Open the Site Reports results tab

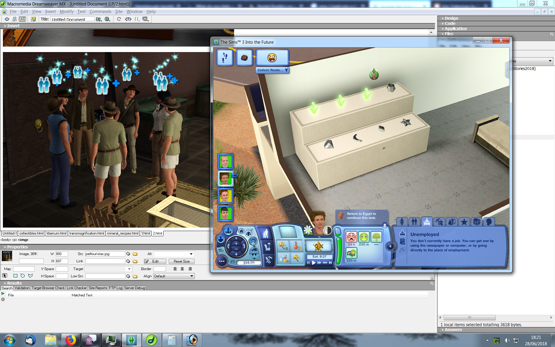(98, 288)
